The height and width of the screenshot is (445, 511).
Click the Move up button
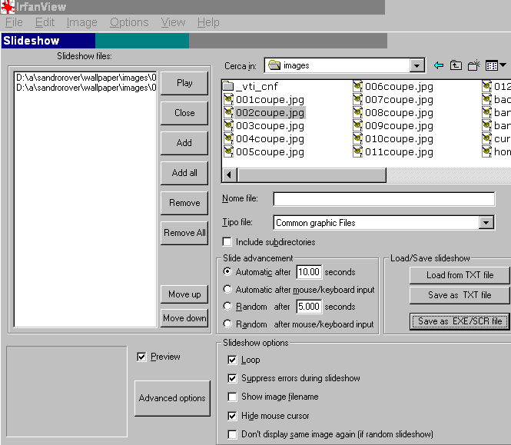pos(184,294)
